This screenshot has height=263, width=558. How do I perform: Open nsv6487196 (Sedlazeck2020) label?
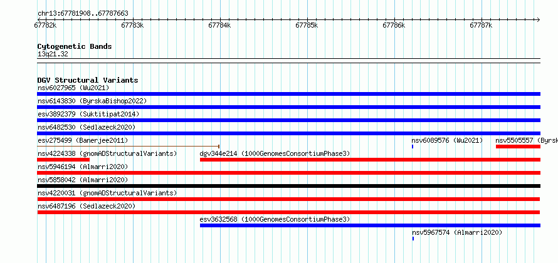pos(87,206)
